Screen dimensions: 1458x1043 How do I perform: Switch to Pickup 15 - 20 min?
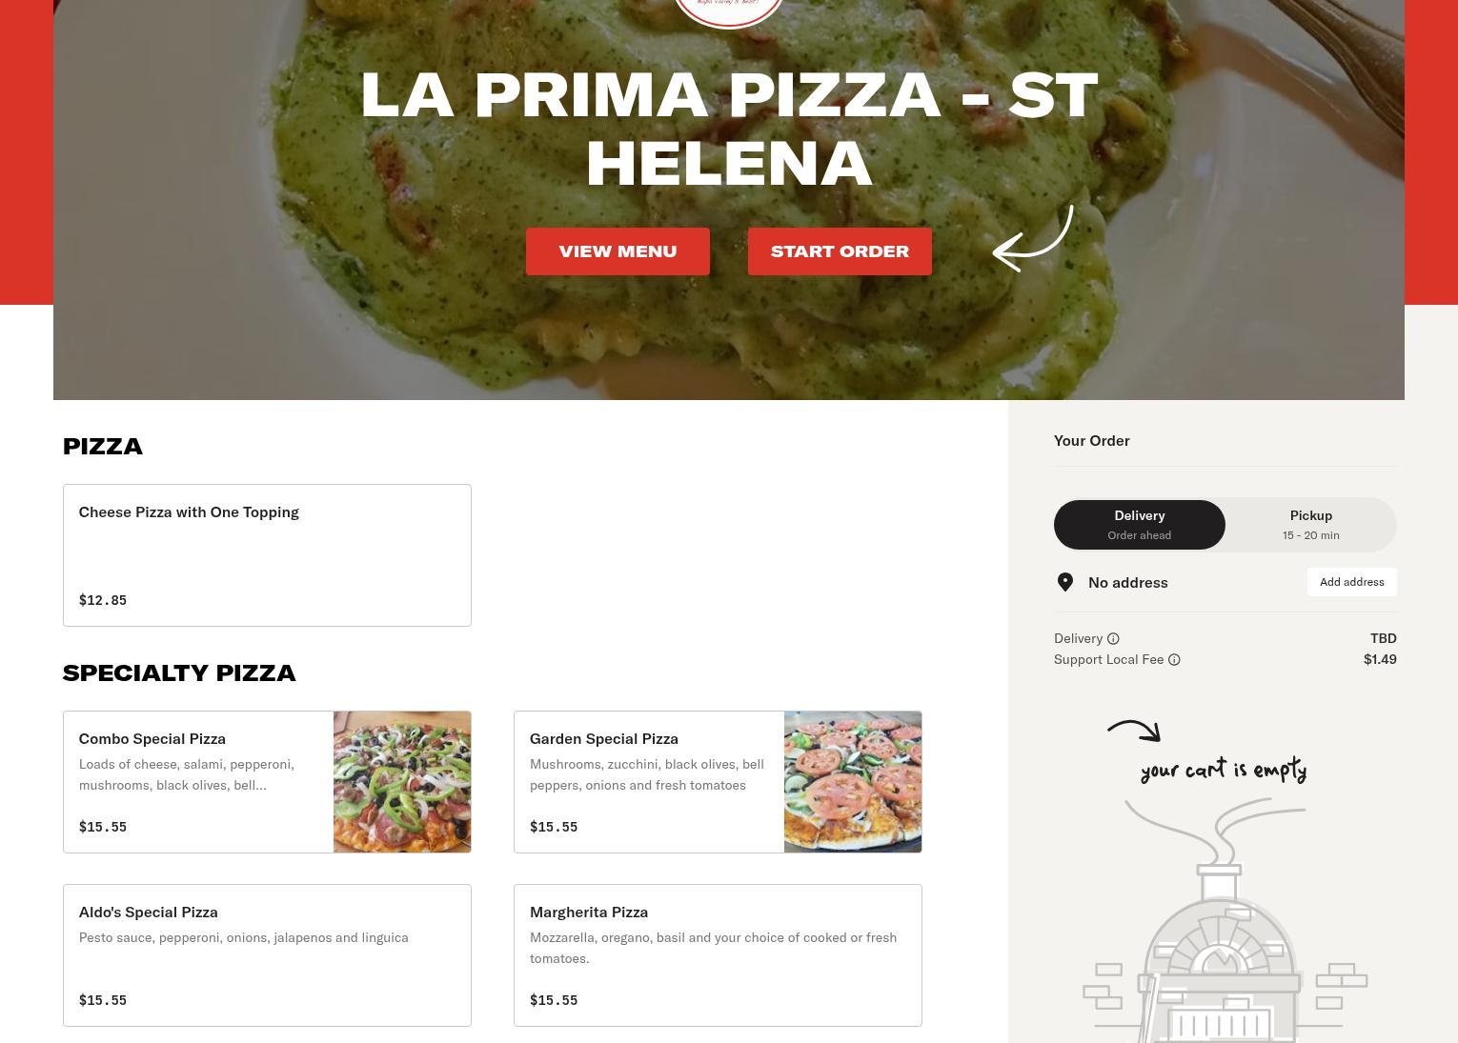(x=1310, y=525)
